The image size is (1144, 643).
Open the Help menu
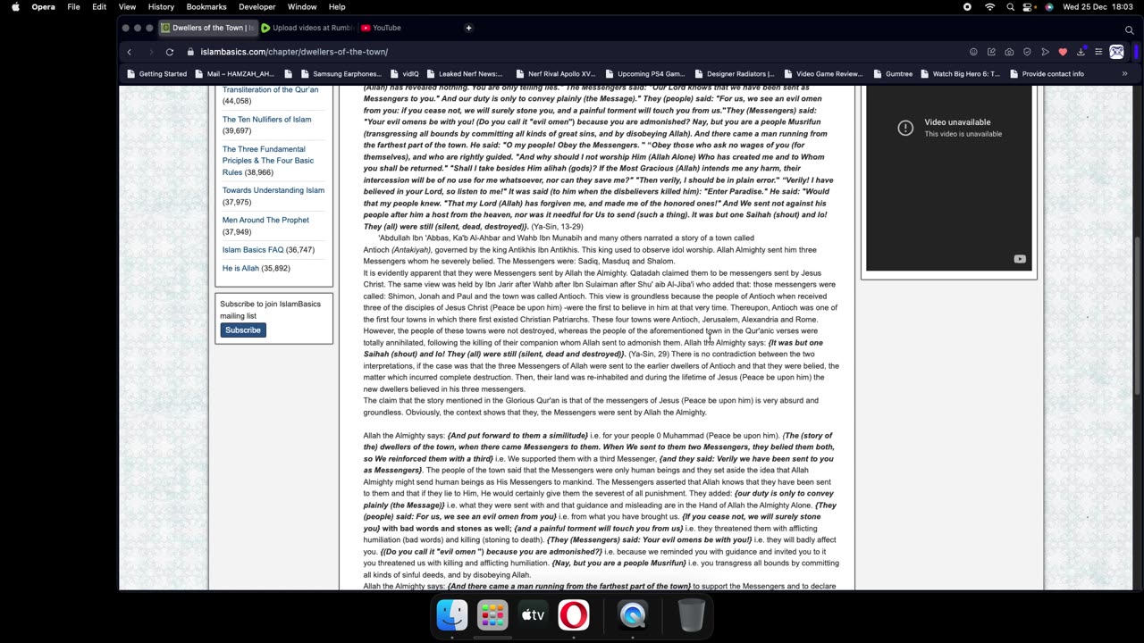[337, 7]
